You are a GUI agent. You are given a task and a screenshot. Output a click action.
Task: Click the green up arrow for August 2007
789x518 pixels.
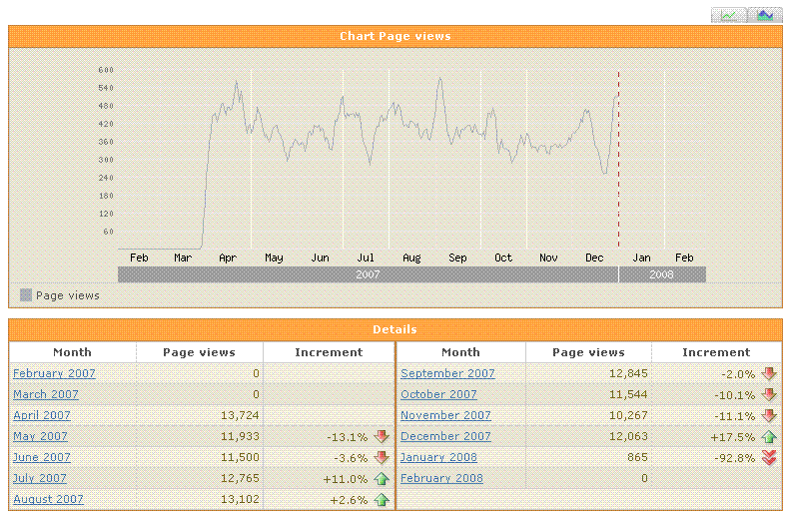[381, 500]
